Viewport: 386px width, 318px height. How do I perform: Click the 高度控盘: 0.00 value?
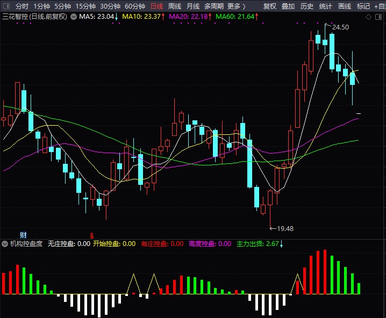point(210,244)
